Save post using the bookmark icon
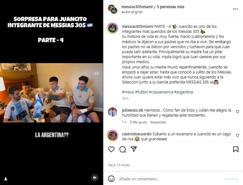 (x=236, y=149)
